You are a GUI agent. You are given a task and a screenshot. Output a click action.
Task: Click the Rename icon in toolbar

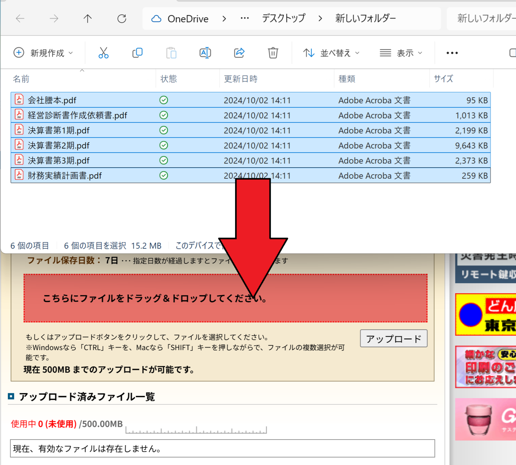[205, 53]
